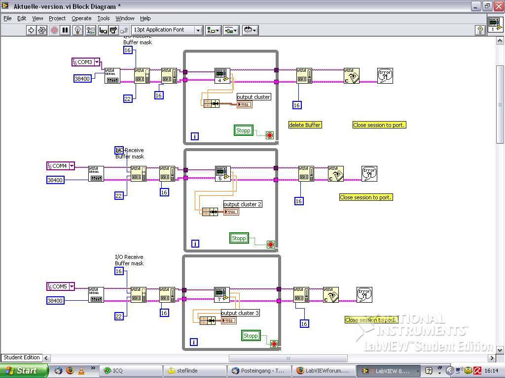The image size is (505, 378).
Task: Toggle Highlight Execution light bulb
Action: [x=77, y=30]
